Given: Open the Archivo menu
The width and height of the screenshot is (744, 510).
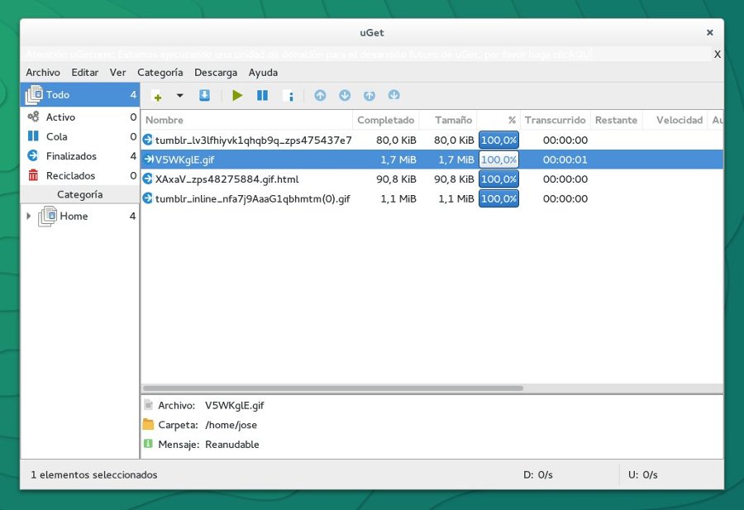Looking at the screenshot, I should (x=43, y=73).
